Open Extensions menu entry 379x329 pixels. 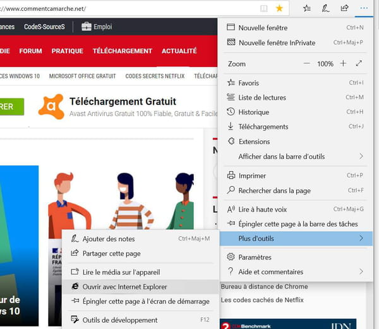(296, 141)
